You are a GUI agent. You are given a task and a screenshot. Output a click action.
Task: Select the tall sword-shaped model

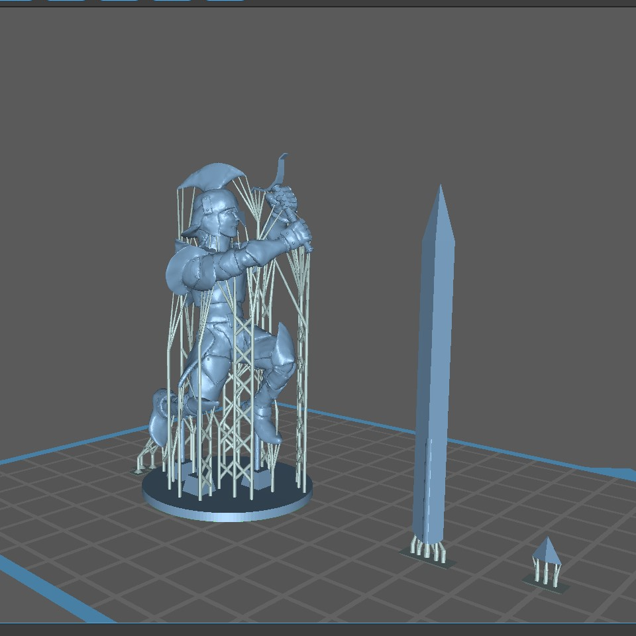pos(434,371)
